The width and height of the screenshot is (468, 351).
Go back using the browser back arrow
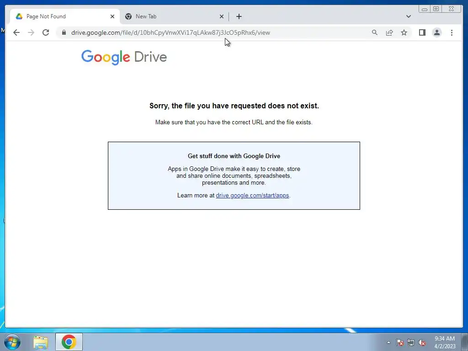click(16, 32)
